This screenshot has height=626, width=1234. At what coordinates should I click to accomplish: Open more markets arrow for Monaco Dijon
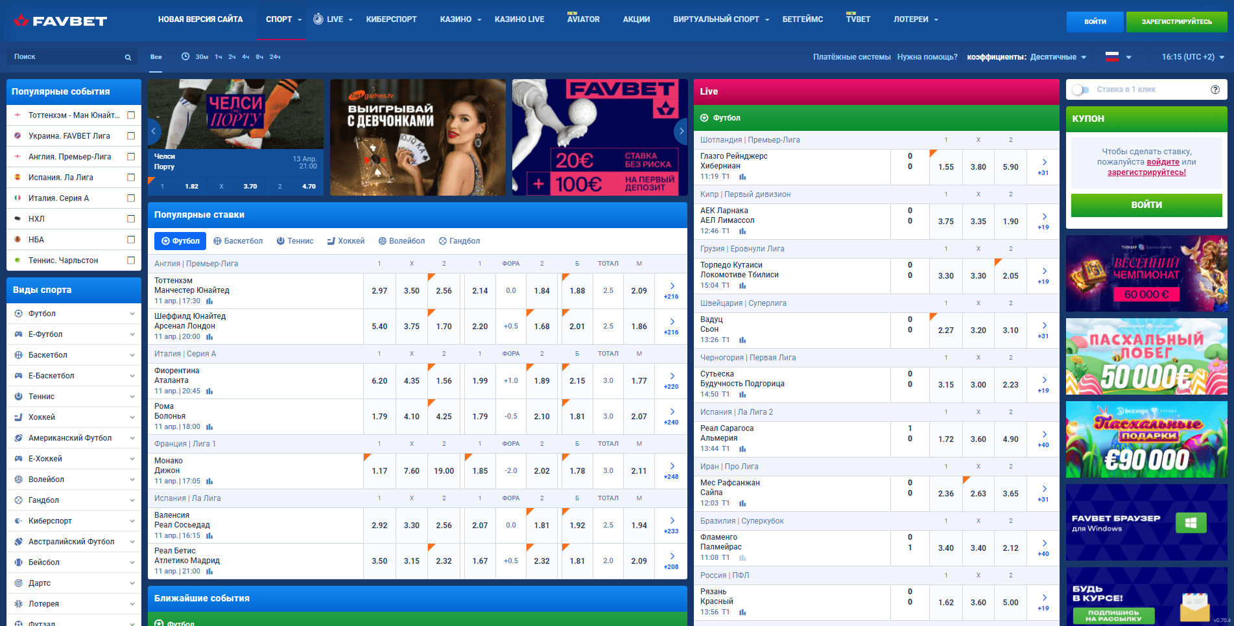coord(672,466)
